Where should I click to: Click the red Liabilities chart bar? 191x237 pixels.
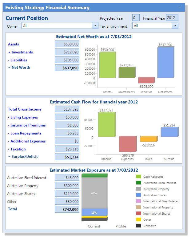tap(146, 80)
